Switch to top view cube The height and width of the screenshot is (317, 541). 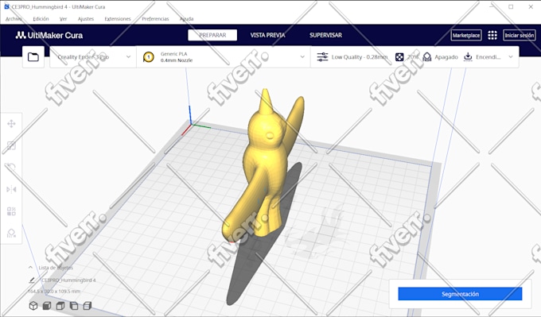point(60,306)
